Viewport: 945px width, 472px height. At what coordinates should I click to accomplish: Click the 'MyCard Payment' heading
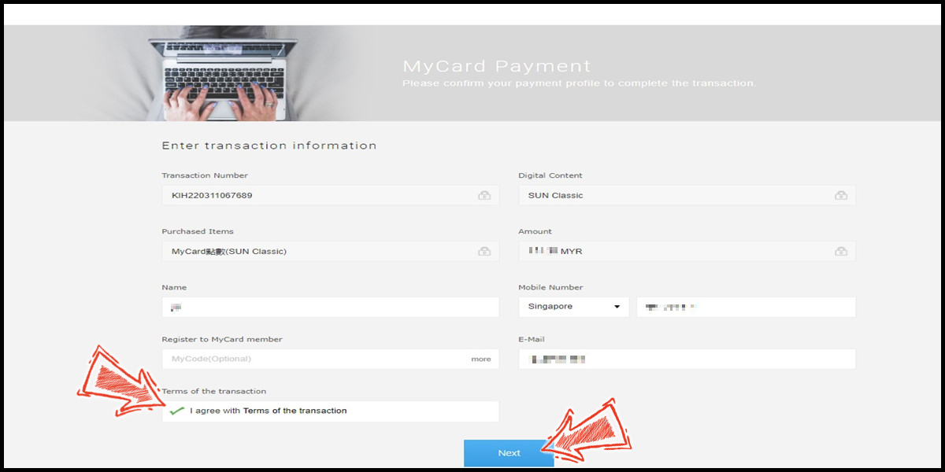click(497, 66)
